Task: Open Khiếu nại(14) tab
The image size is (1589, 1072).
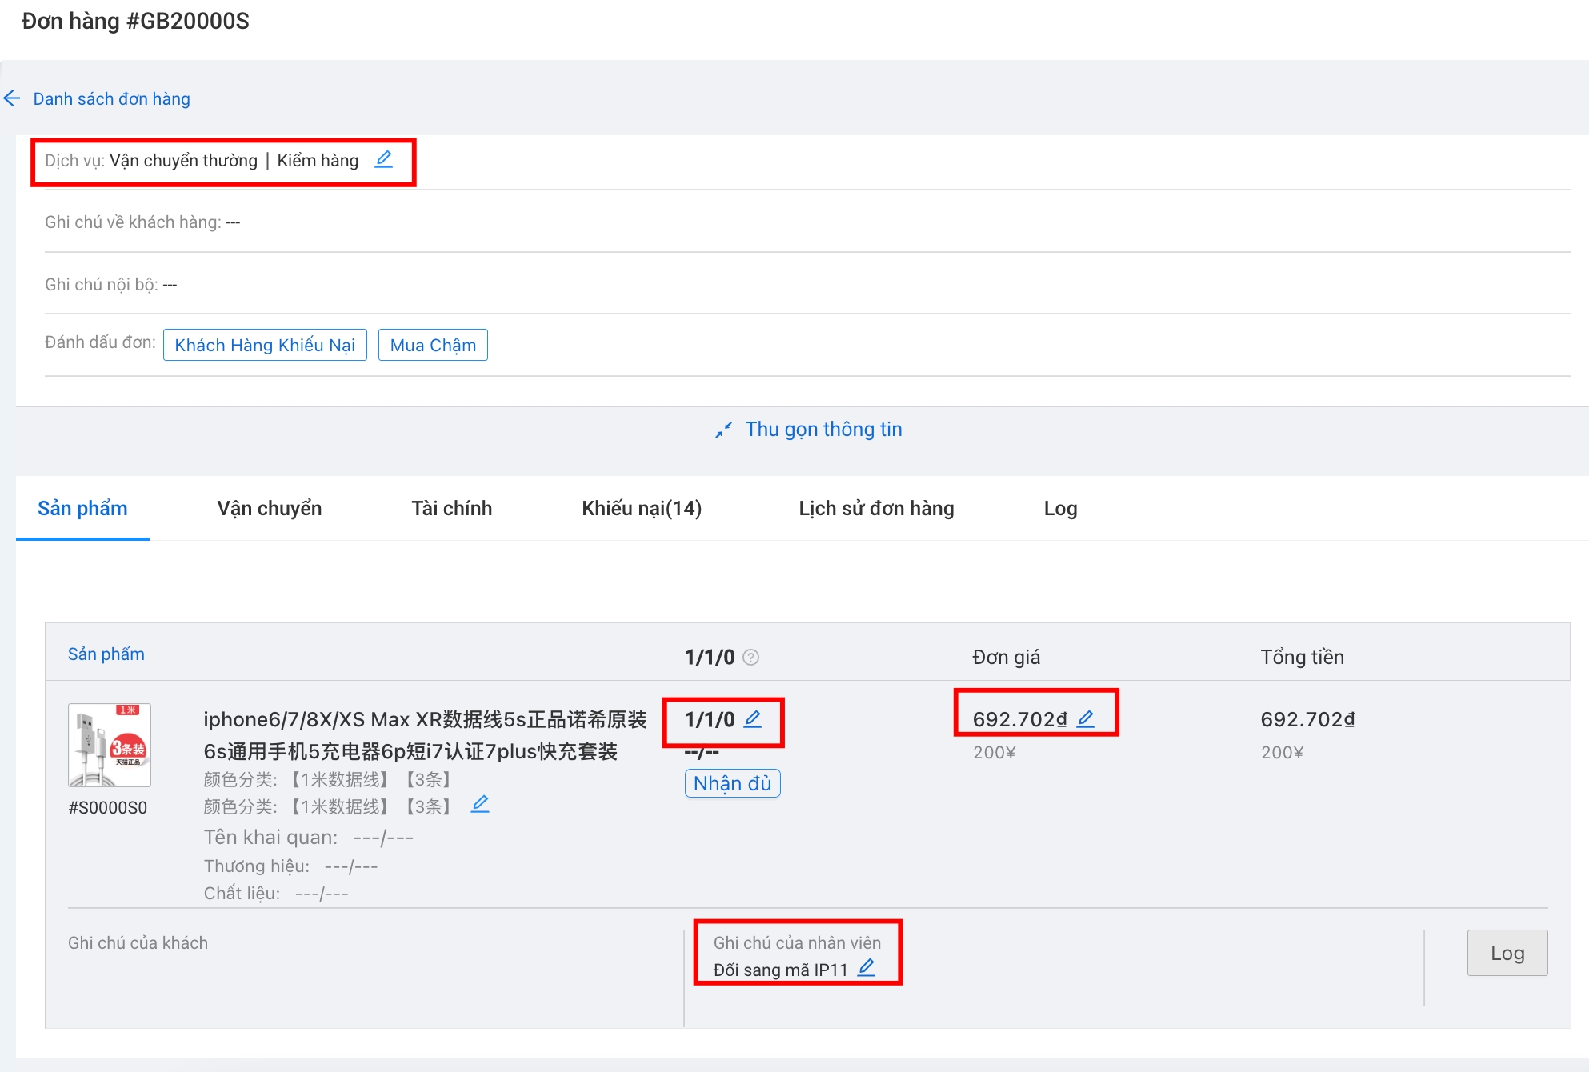Action: (x=642, y=508)
